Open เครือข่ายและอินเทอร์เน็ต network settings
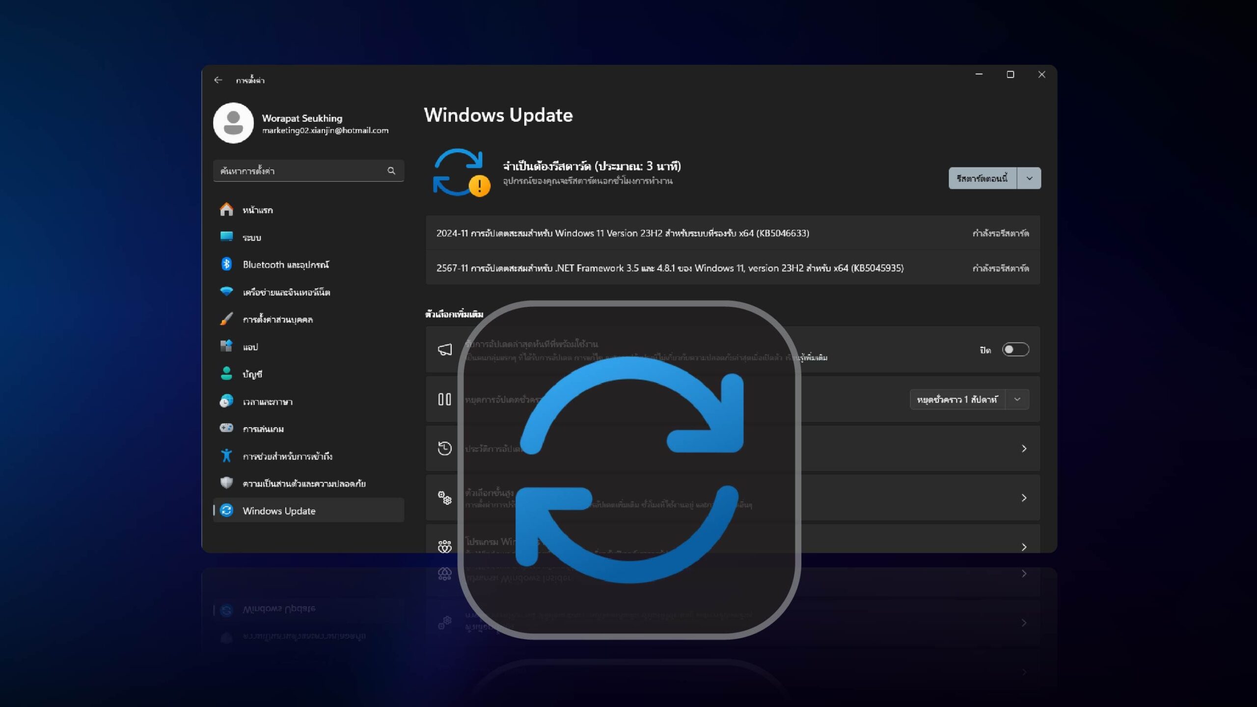This screenshot has height=707, width=1257. (308, 292)
